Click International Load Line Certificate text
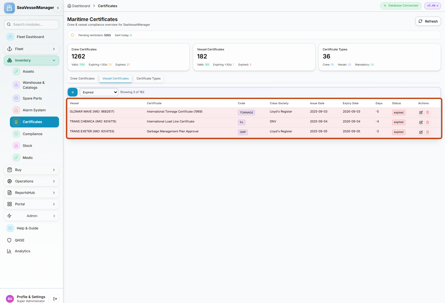The image size is (445, 303). pyautogui.click(x=171, y=122)
